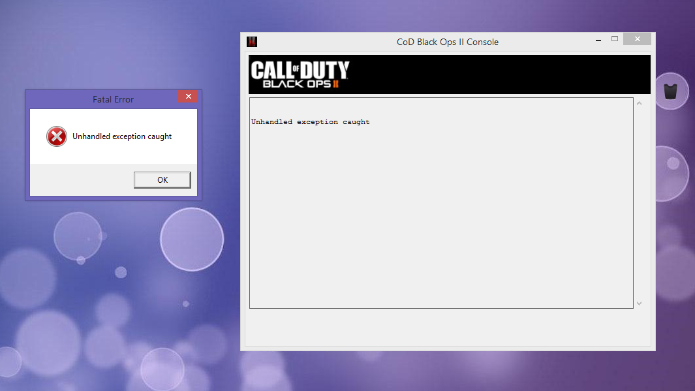Click the Black Ops II console window icon
The width and height of the screenshot is (695, 391).
coord(252,42)
